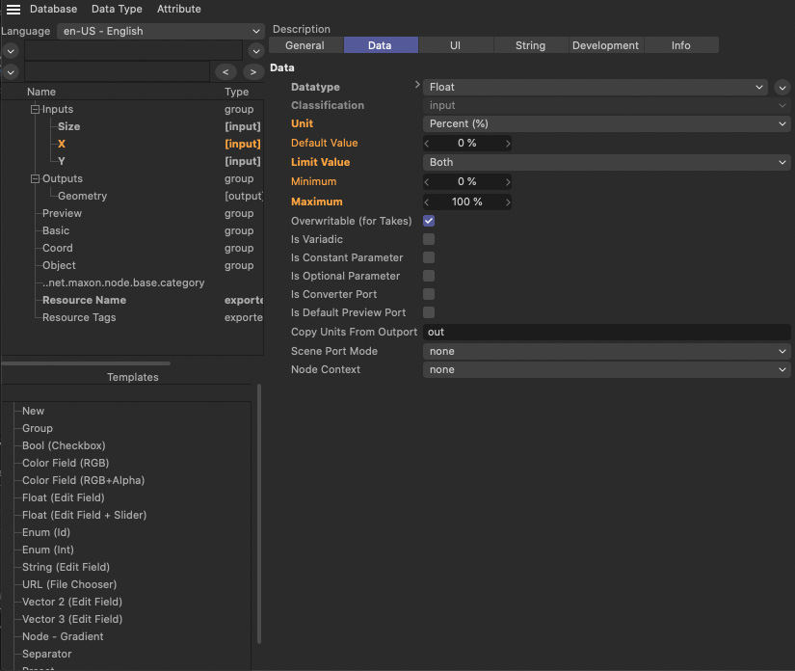Enable the Is Variadic checkbox

[x=429, y=239]
